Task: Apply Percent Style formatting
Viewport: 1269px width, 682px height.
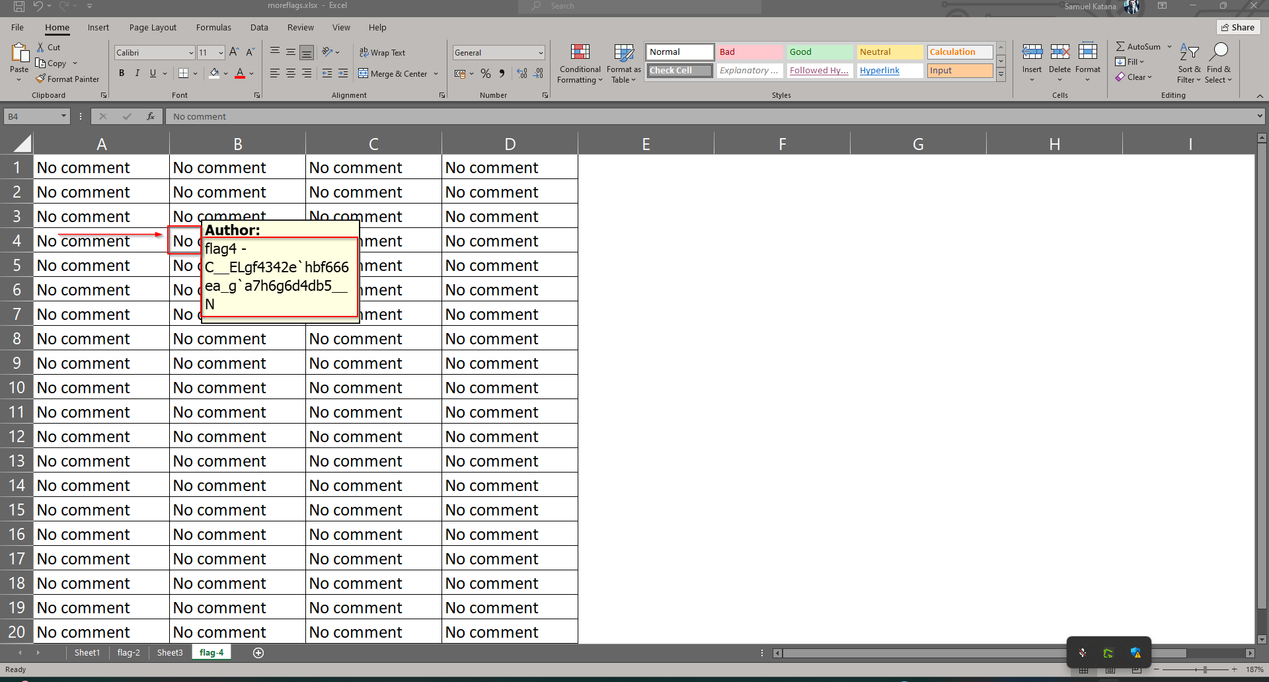Action: pyautogui.click(x=486, y=73)
